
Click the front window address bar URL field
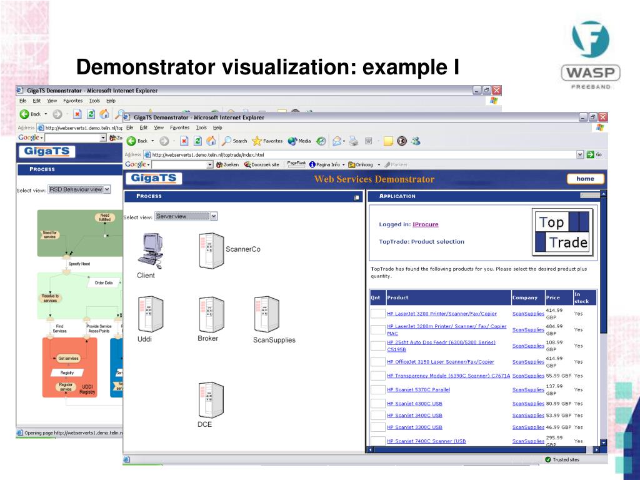click(x=359, y=155)
